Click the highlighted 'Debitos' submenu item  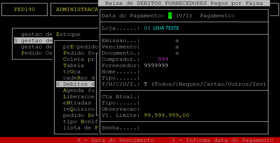[x=75, y=84]
